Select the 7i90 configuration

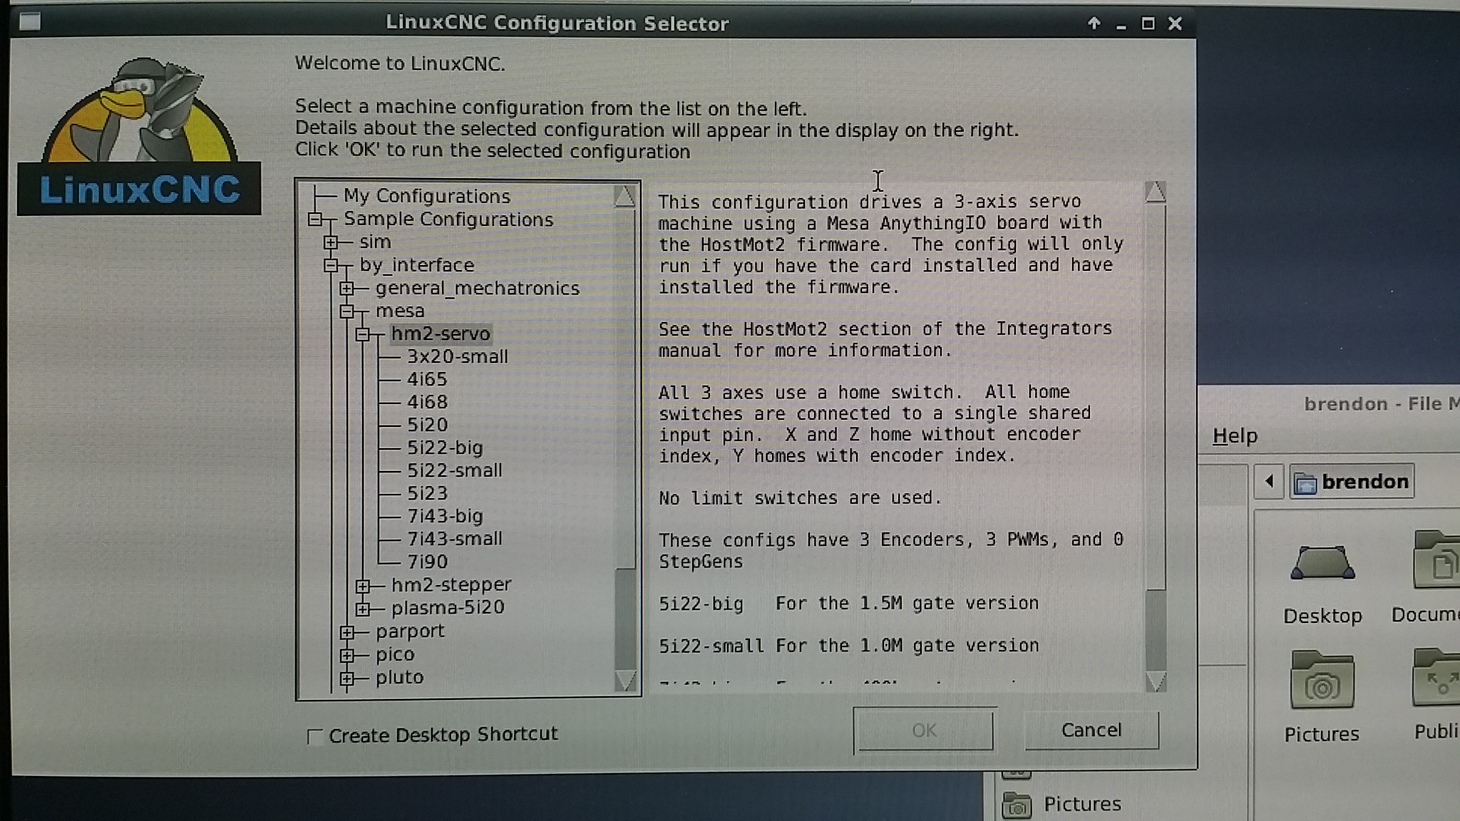(427, 562)
